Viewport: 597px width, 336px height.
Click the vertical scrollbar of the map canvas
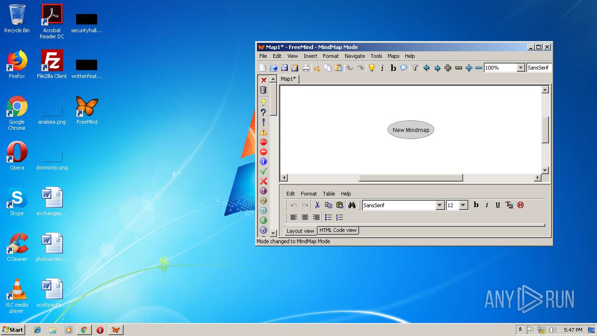[545, 130]
